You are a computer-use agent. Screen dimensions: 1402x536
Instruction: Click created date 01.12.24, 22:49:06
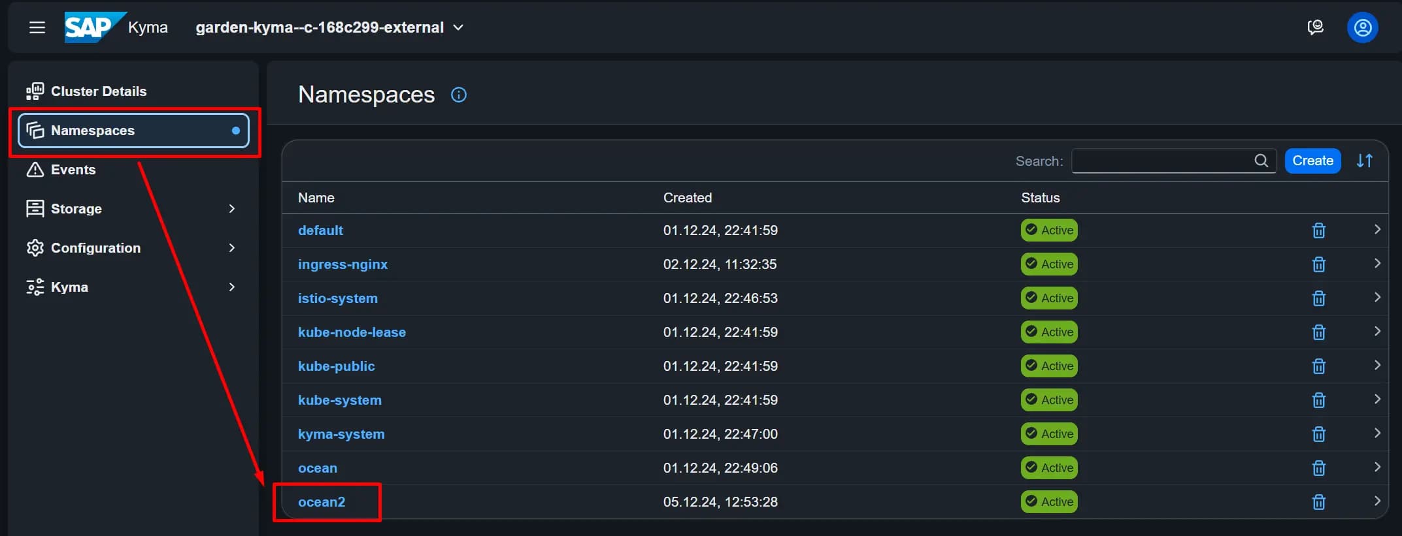click(720, 468)
